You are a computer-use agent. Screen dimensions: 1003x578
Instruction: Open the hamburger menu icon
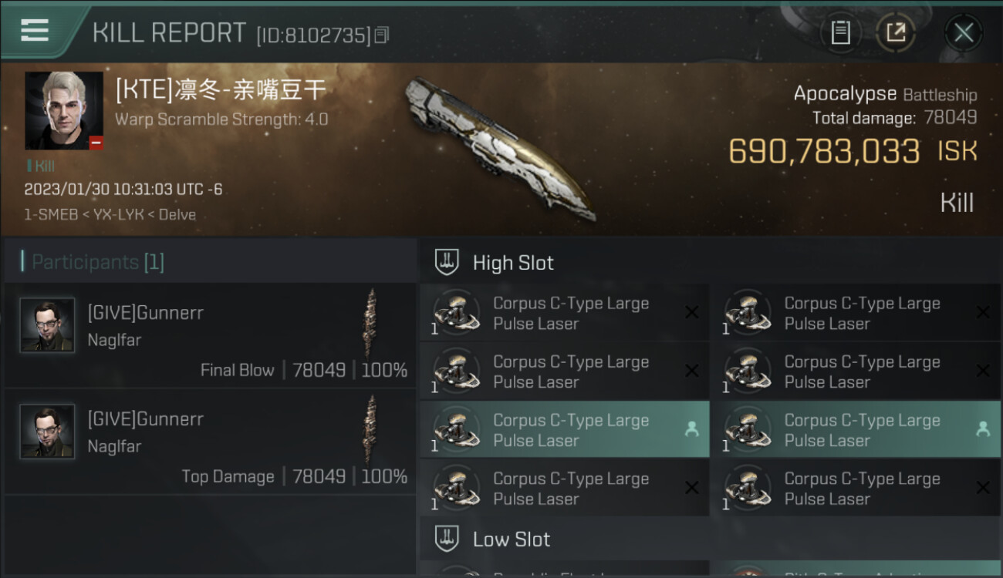click(x=35, y=30)
